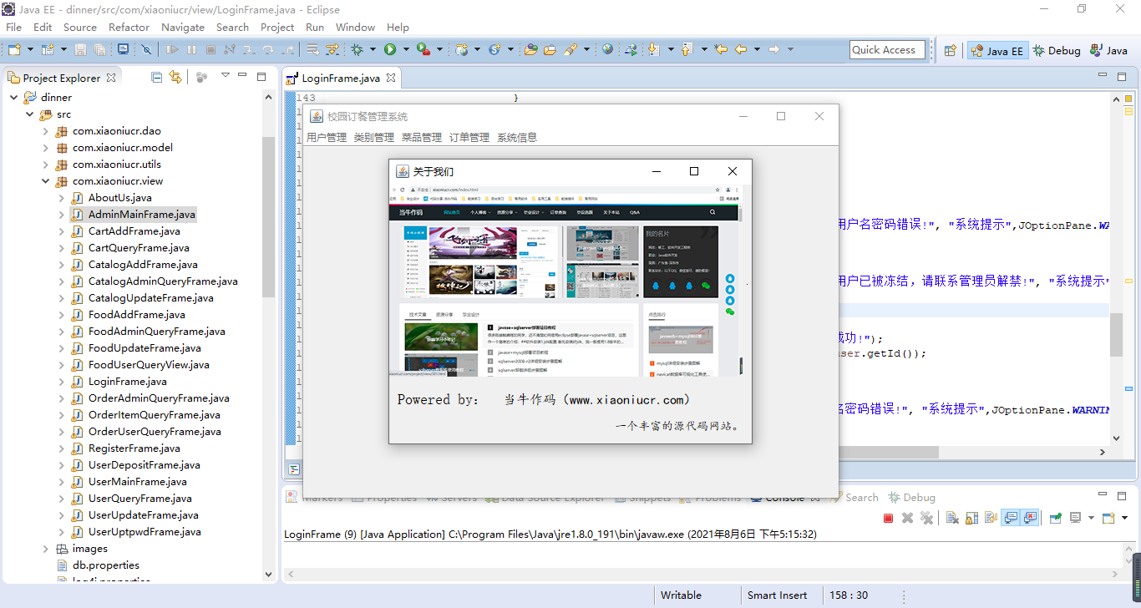Select the Java EE perspective button
The image size is (1141, 608).
tap(997, 50)
